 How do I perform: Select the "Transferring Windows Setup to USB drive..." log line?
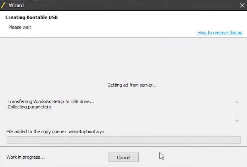point(51,101)
